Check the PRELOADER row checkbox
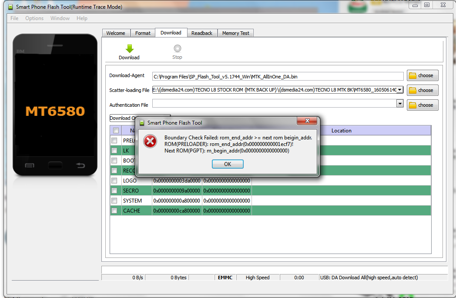Image resolution: width=456 pixels, height=298 pixels. coord(114,140)
